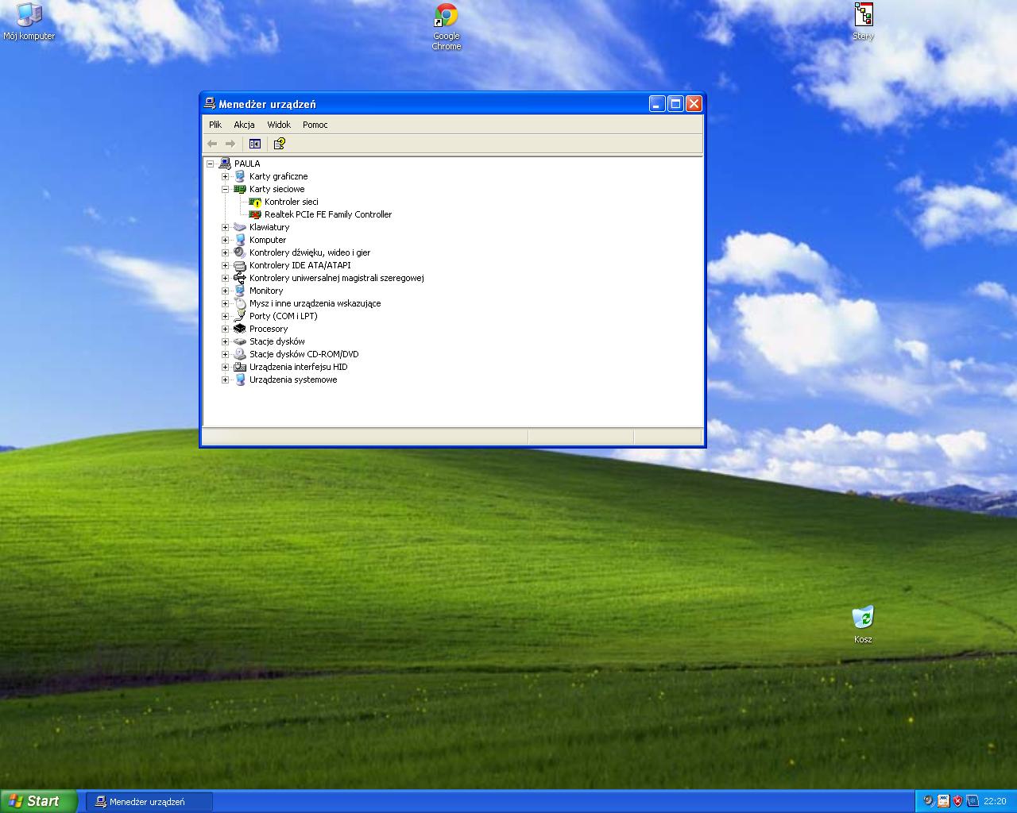1017x813 pixels.
Task: Expand the Porty (COM i LPT) node
Action: pyautogui.click(x=225, y=316)
